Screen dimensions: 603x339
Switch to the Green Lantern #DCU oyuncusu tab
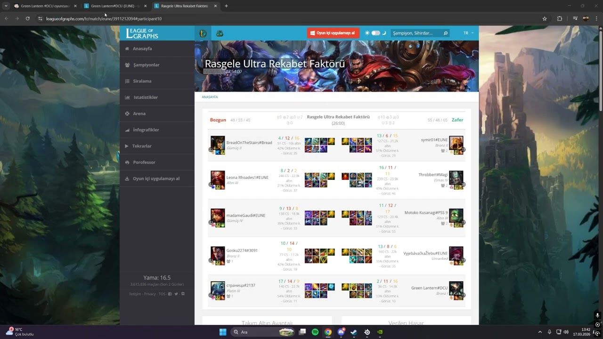(45, 6)
